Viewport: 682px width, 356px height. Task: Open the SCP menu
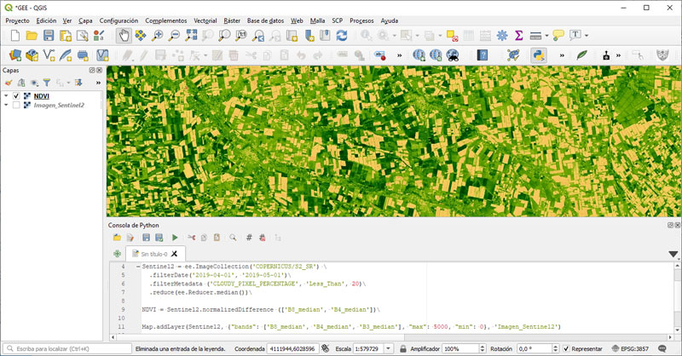pyautogui.click(x=337, y=20)
